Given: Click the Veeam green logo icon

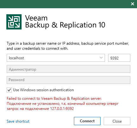Looking at the screenshot, I should (x=14, y=22).
